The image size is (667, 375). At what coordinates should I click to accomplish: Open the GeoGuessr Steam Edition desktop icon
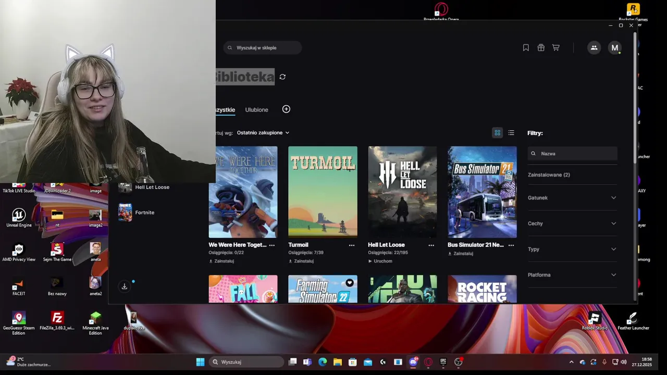(x=19, y=323)
